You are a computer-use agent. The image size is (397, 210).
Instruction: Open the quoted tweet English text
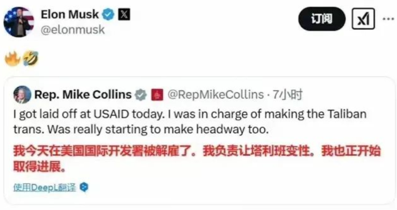point(190,122)
